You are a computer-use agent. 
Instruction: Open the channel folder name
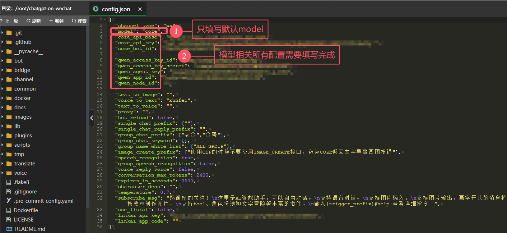[x=24, y=79]
